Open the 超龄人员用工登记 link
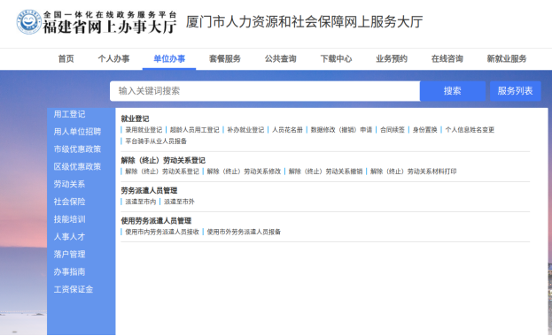Viewport: 552px width, 336px height. [x=194, y=130]
